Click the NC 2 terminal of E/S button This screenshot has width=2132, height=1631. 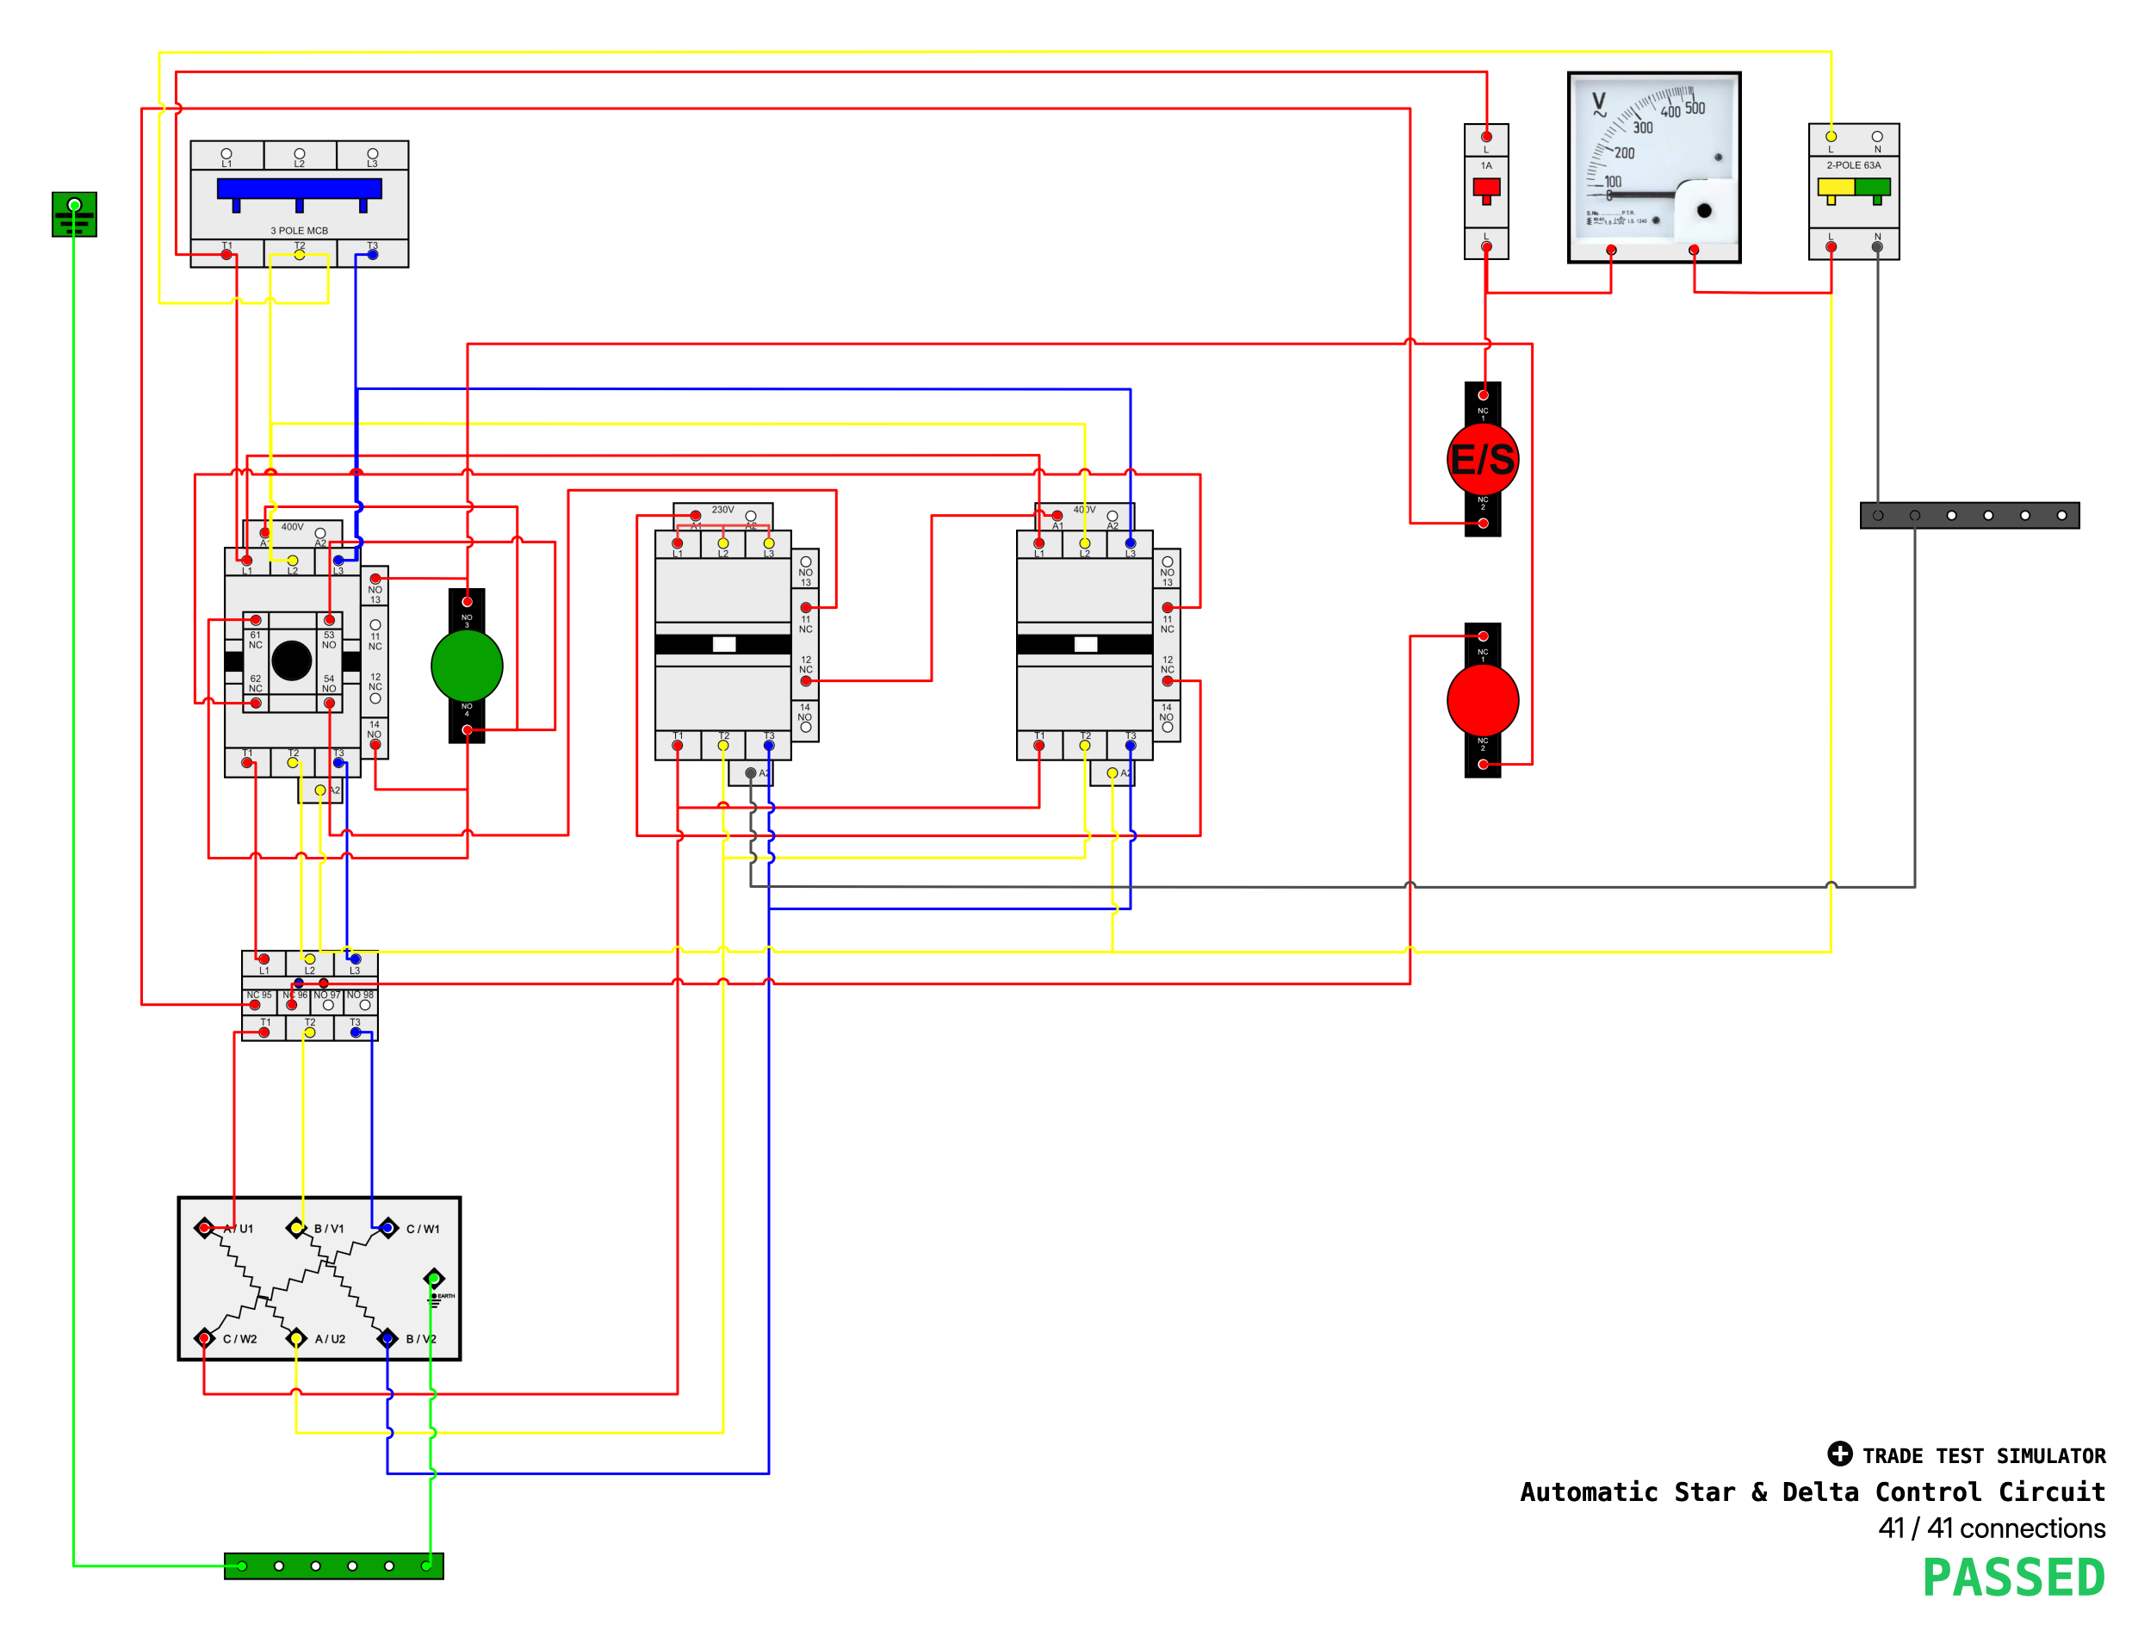pyautogui.click(x=1483, y=524)
